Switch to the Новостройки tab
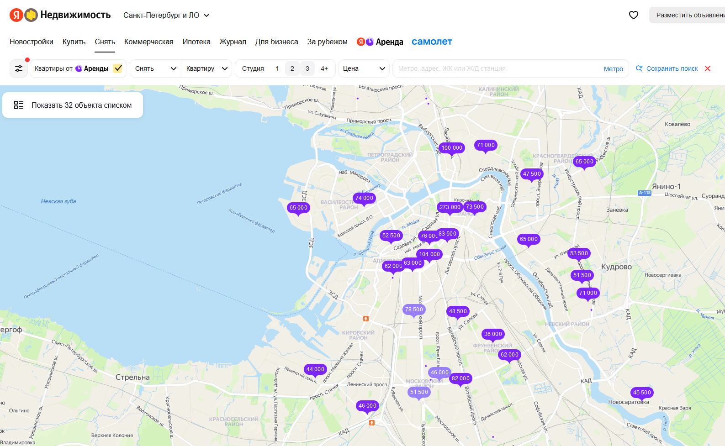The width and height of the screenshot is (725, 446). [x=32, y=42]
